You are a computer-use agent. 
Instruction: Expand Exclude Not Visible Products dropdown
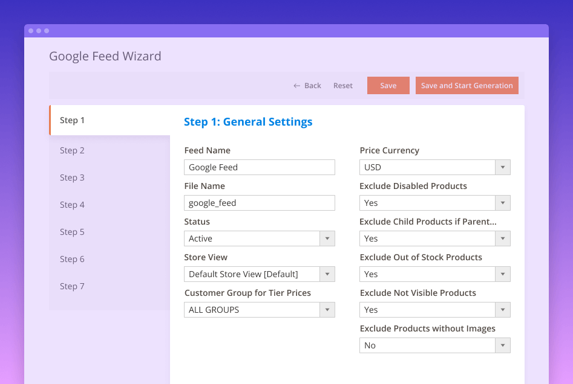(x=434, y=310)
